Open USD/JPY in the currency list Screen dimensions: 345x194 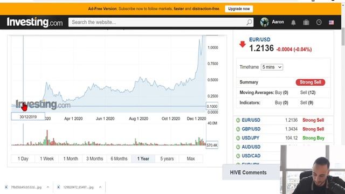point(250,138)
